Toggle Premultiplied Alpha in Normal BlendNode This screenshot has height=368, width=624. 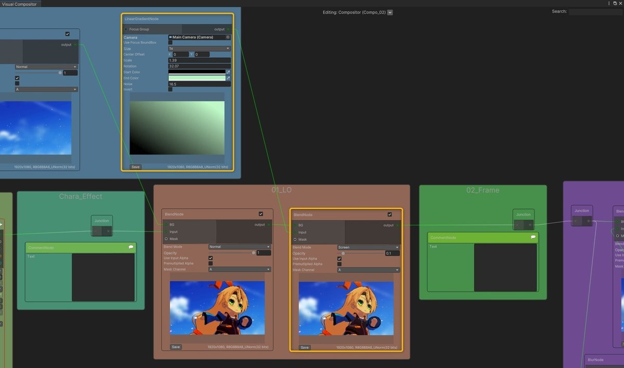click(x=211, y=264)
